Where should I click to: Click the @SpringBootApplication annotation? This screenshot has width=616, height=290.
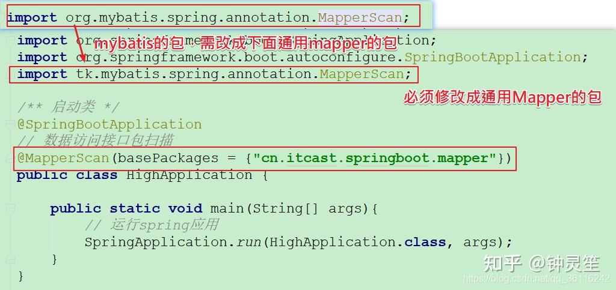(109, 125)
